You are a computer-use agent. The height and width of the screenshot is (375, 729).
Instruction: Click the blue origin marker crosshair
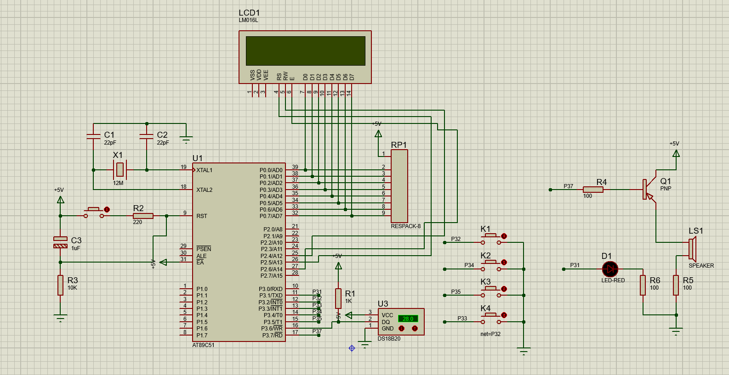click(x=352, y=348)
